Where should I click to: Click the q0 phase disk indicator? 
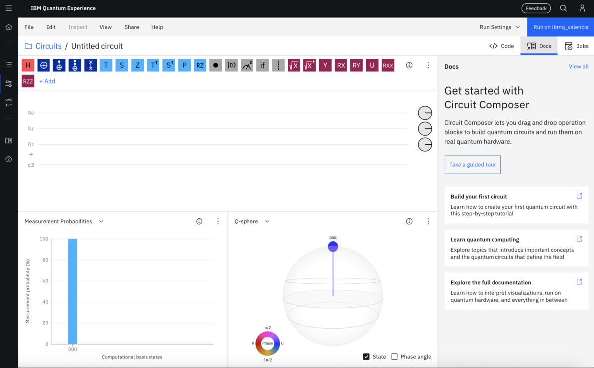(x=425, y=113)
